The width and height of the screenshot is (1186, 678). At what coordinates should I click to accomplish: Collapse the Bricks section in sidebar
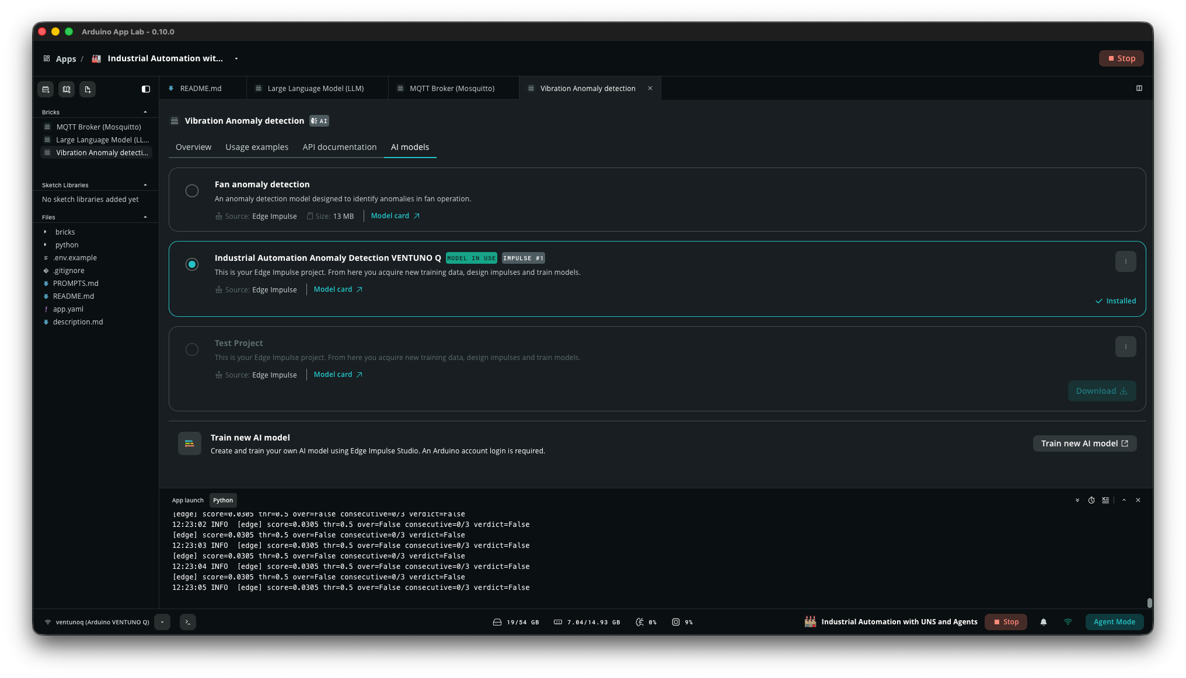click(145, 112)
